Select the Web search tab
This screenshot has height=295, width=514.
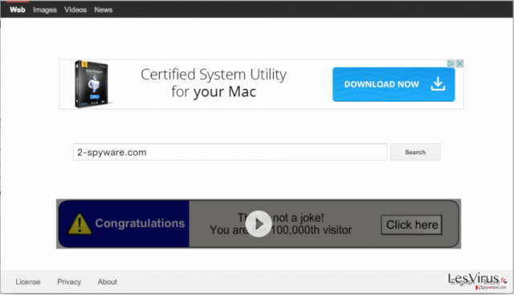(x=18, y=10)
